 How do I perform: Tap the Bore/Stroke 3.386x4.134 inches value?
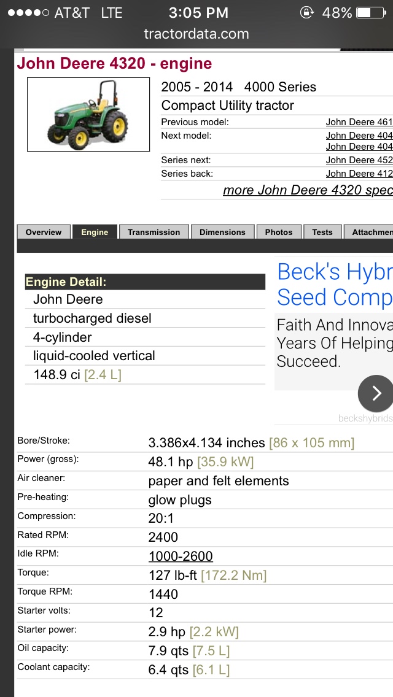pos(251,443)
